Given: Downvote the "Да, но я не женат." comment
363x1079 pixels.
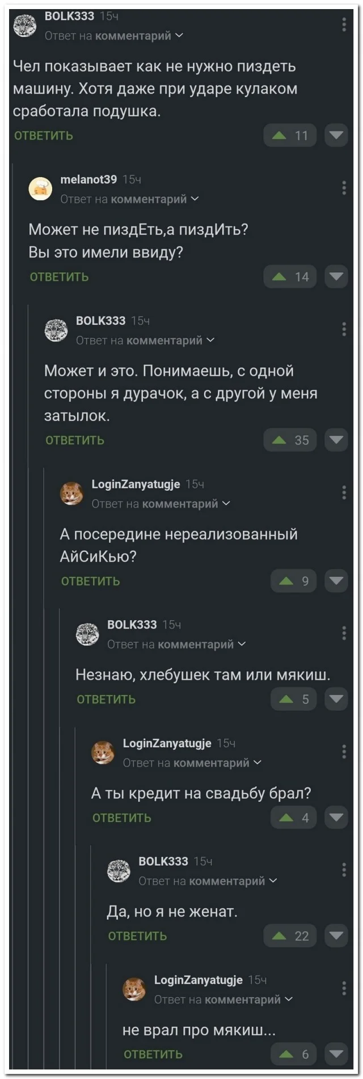Looking at the screenshot, I should (x=336, y=935).
